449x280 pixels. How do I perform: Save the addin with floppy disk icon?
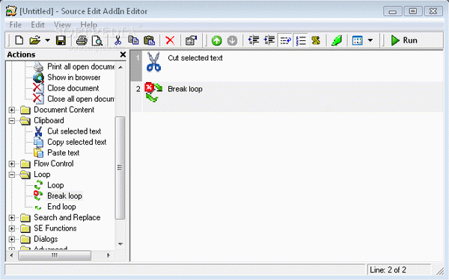[x=61, y=40]
